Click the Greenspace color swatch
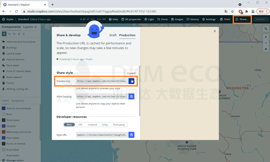The width and height of the screenshot is (270, 162). 3,120
